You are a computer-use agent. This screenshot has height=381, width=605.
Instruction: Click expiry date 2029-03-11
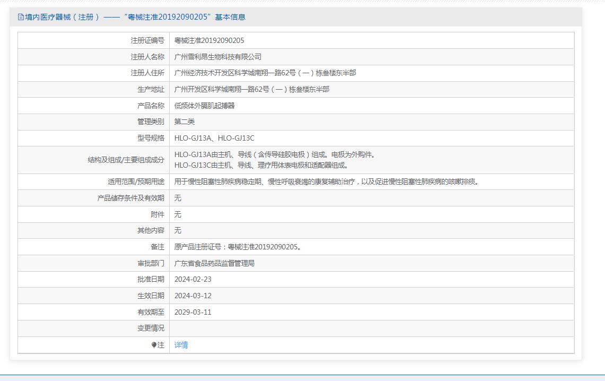tap(192, 312)
